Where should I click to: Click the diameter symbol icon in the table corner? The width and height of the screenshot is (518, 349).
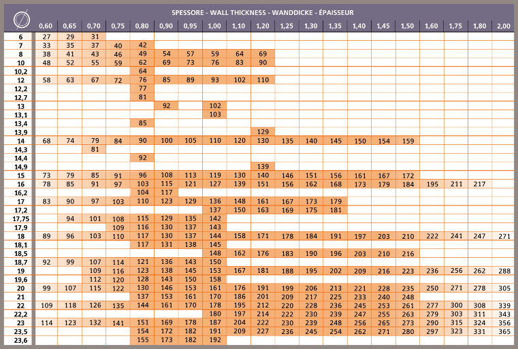click(20, 18)
